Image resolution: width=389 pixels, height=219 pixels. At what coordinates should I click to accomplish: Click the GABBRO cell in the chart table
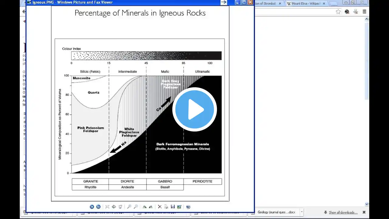coord(165,181)
